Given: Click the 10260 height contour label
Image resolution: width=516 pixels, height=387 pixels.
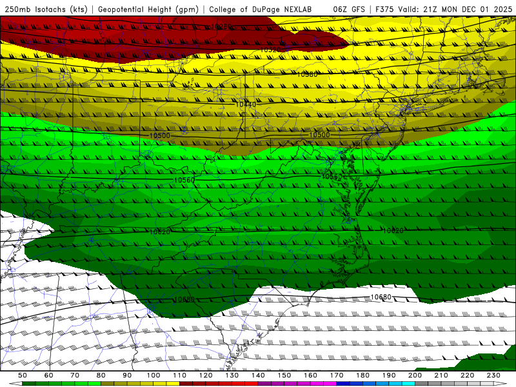Looking at the screenshot, I should click(x=221, y=26).
